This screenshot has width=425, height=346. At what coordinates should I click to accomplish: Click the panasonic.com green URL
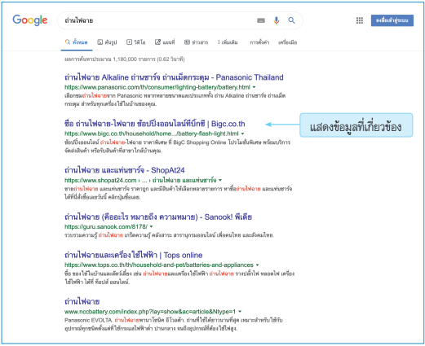point(157,87)
